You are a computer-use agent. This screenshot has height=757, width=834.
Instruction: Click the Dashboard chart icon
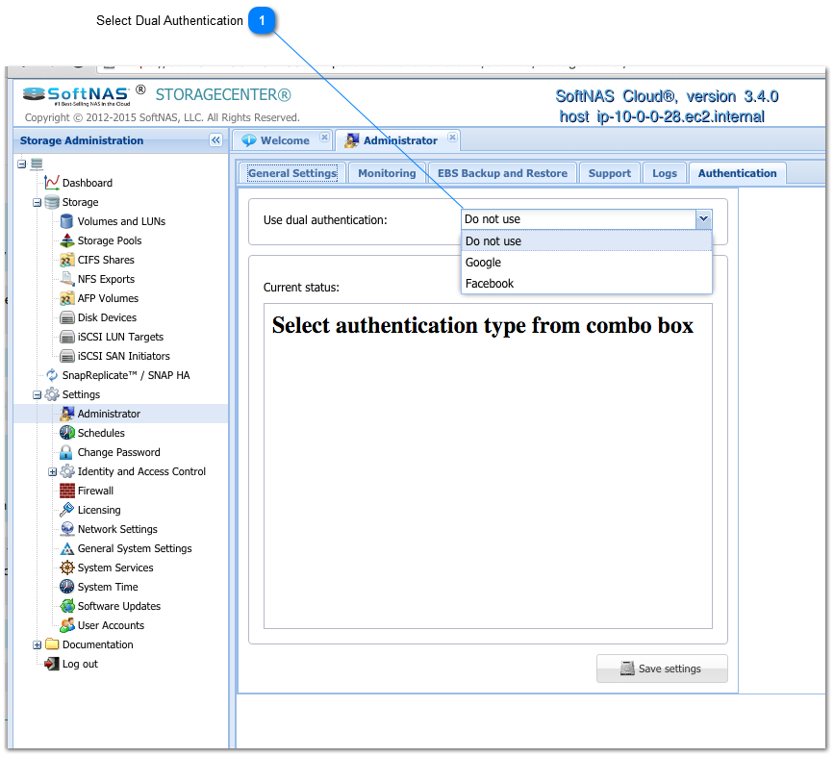coord(52,183)
